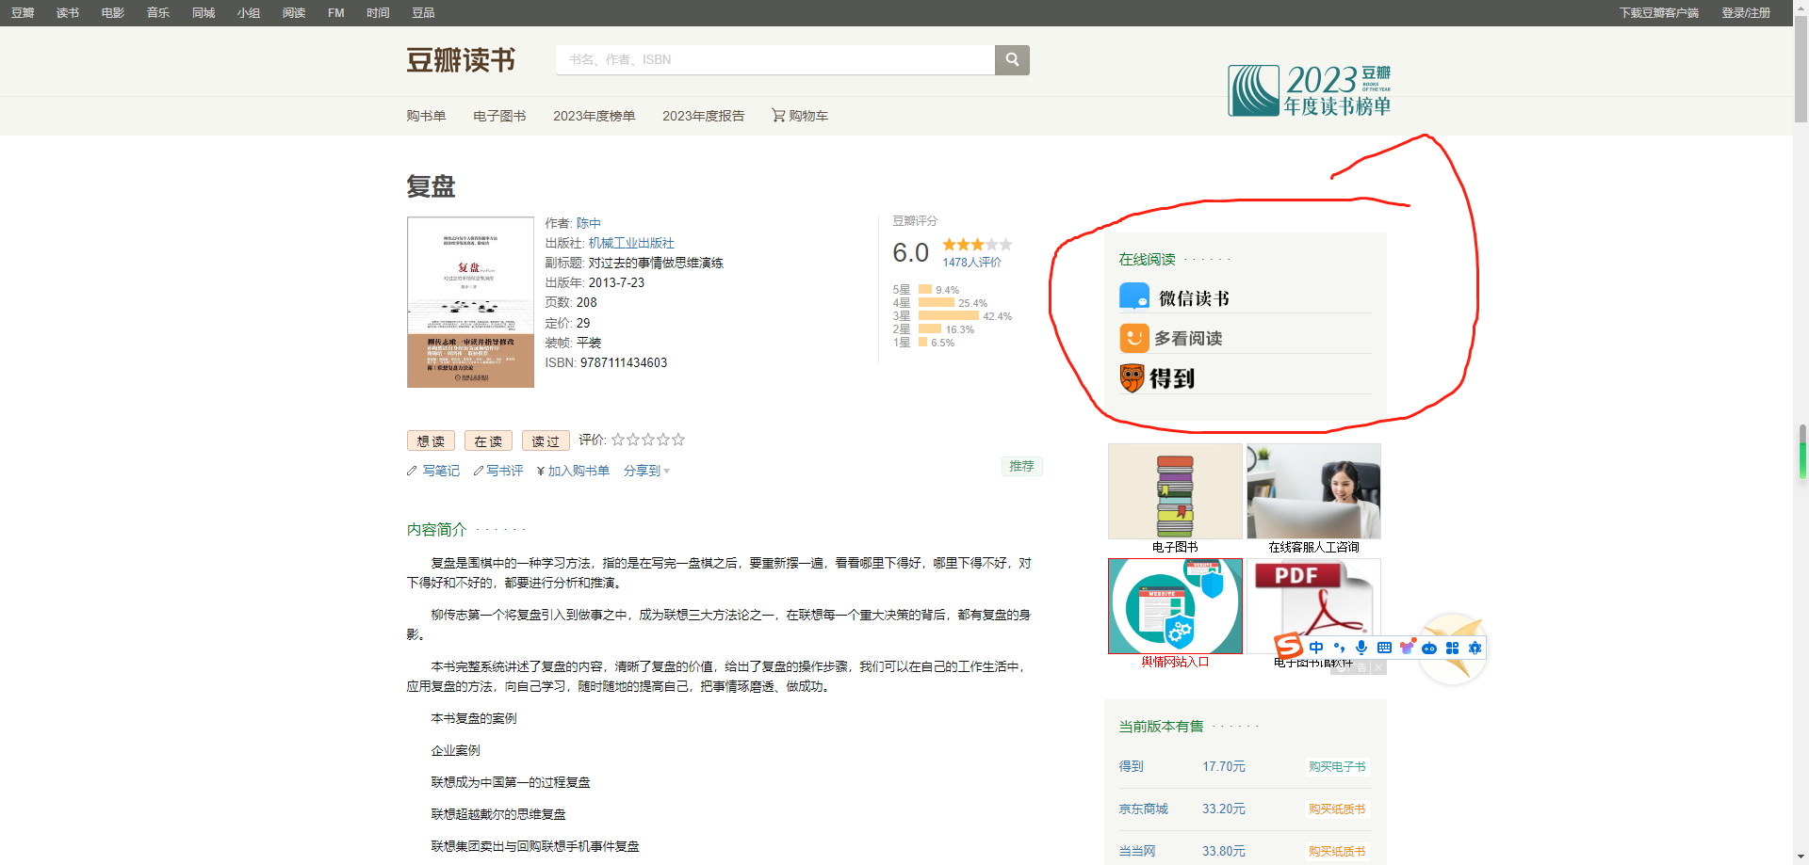Open the 多看阅读 reading source
The height and width of the screenshot is (865, 1809).
pyautogui.click(x=1171, y=338)
